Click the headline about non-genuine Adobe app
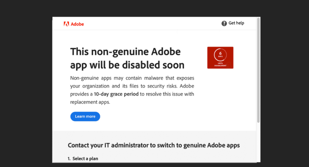Screen dimensions: 309x167 (126, 58)
